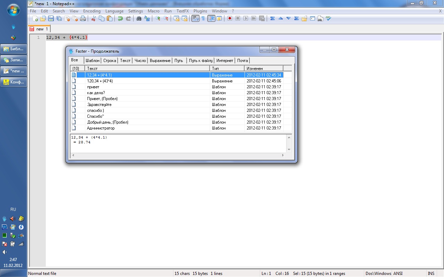Click the Close All toolbar icon
The image size is (444, 277).
point(75,18)
